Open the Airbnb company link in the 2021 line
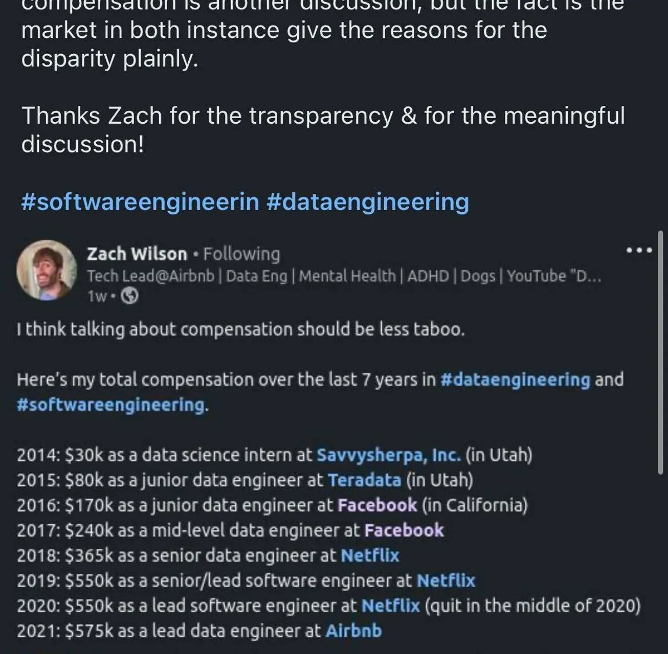This screenshot has width=668, height=654. pos(353,631)
